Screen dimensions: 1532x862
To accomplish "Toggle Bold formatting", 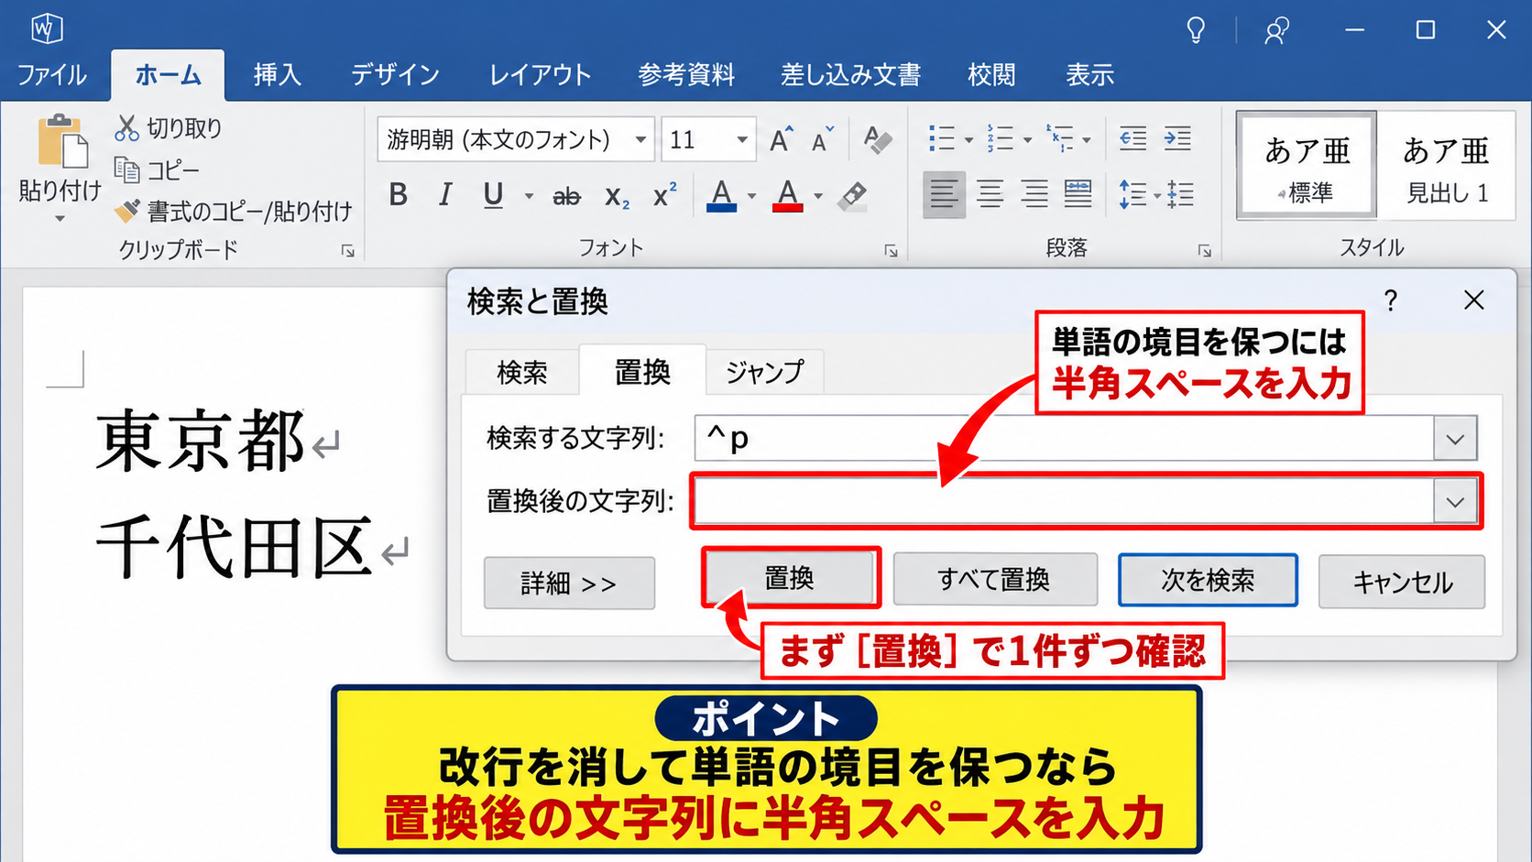I will click(x=398, y=195).
